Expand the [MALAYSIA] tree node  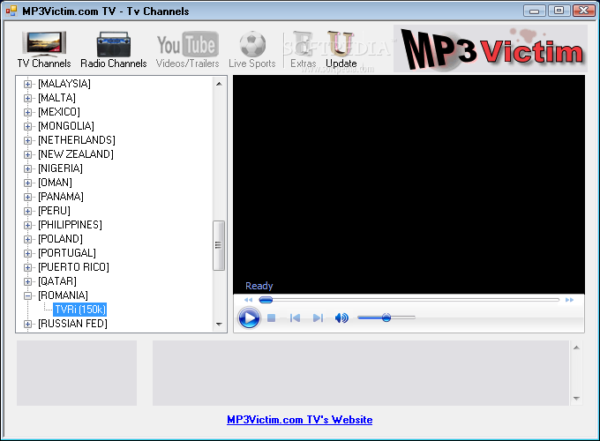tap(27, 84)
